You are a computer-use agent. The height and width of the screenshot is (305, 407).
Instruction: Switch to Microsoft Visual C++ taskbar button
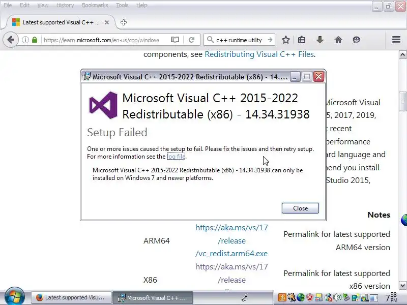[x=153, y=298]
